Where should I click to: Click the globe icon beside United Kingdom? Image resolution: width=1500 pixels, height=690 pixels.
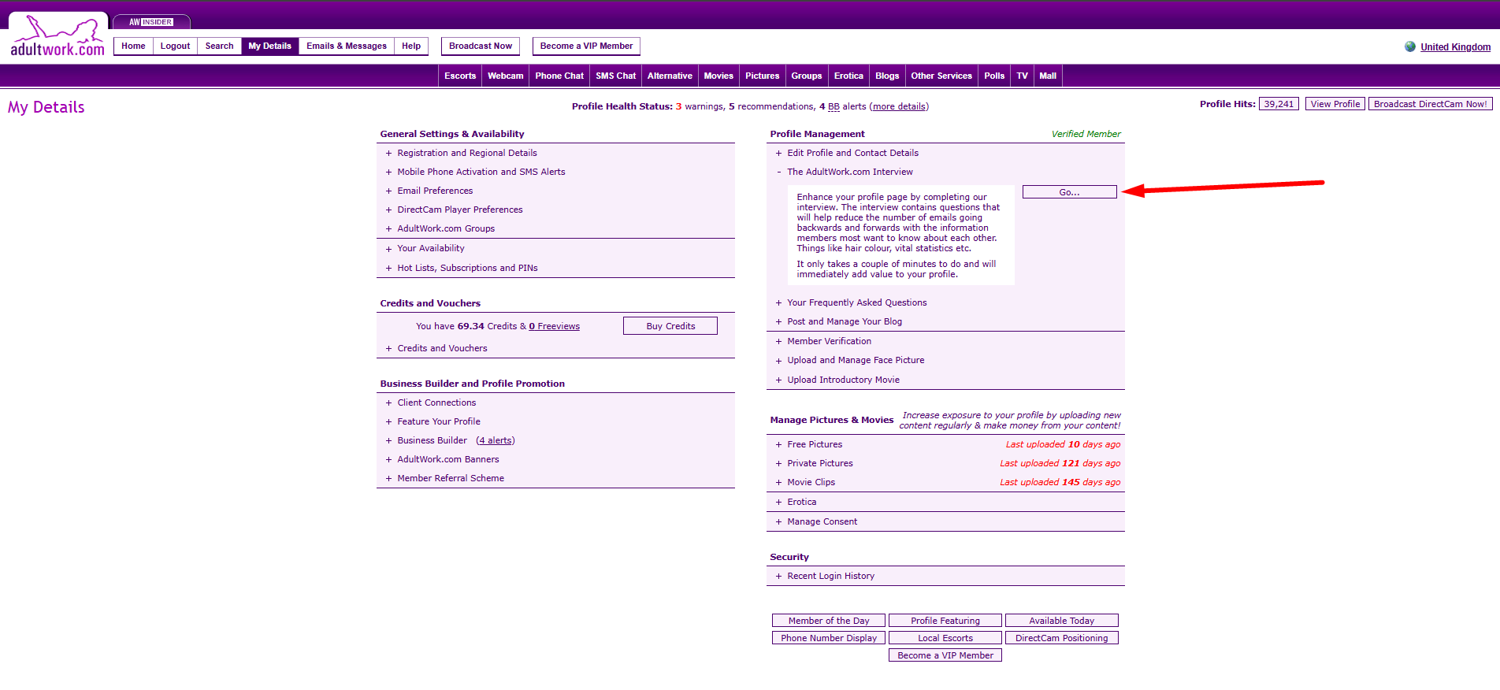pos(1409,46)
